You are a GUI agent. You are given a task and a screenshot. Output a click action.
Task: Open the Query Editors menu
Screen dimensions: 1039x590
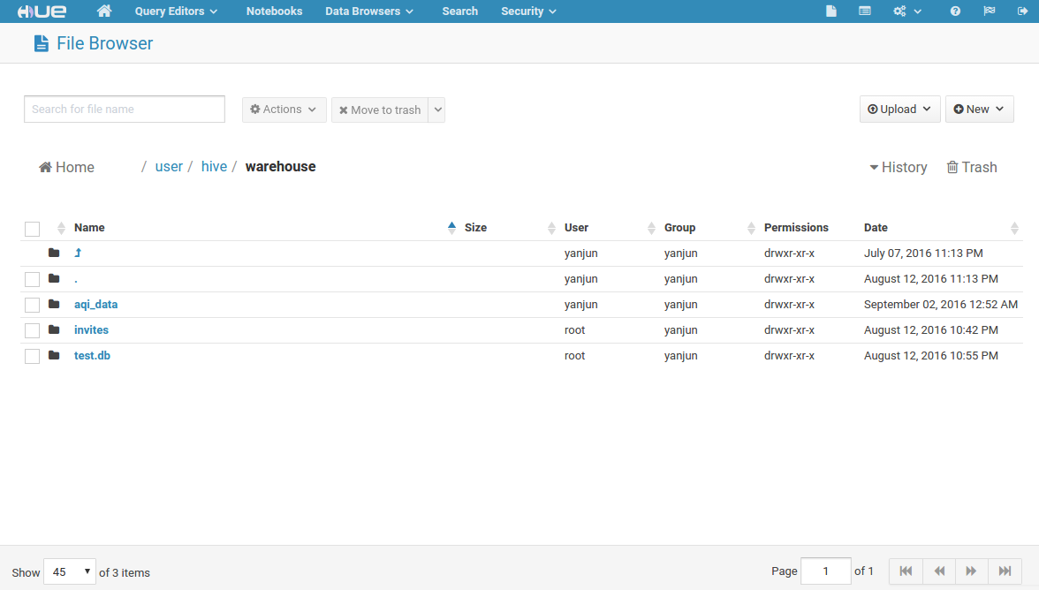(x=176, y=11)
